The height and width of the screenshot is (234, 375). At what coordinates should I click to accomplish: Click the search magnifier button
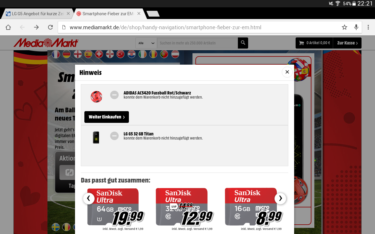point(243,43)
